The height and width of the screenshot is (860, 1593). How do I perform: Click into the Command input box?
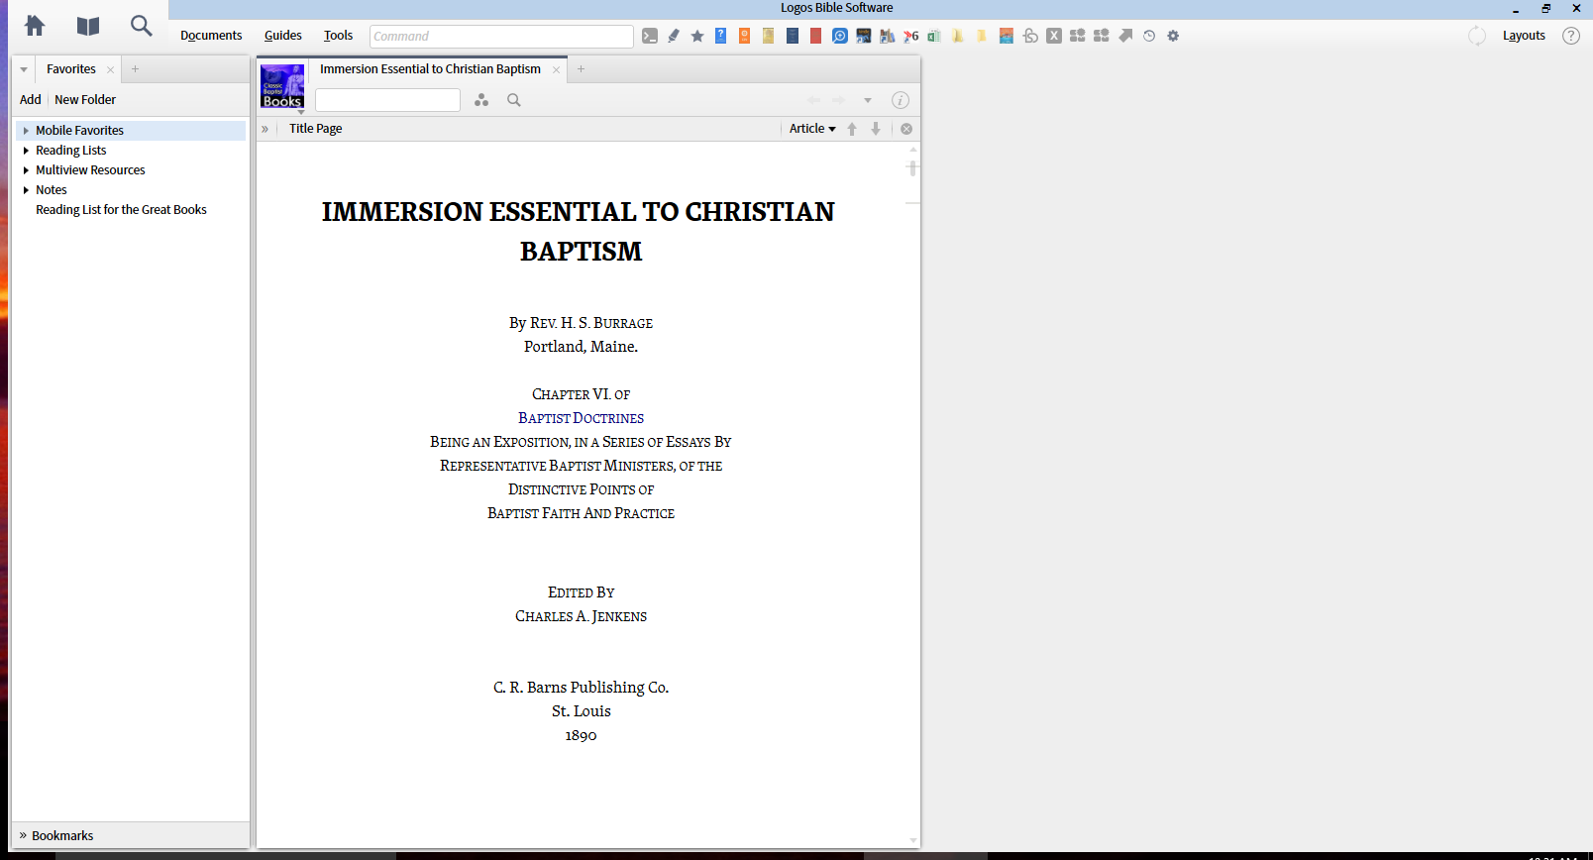[501, 37]
